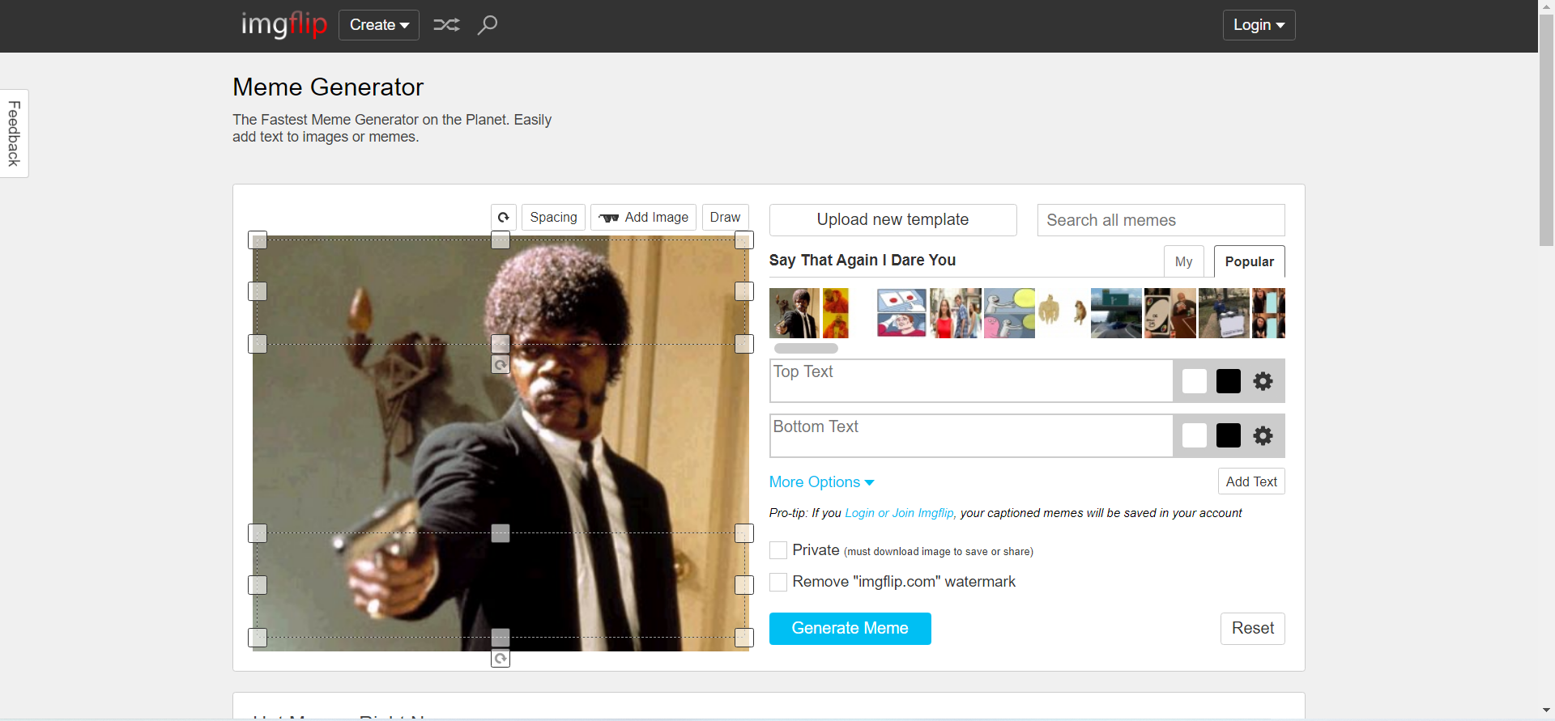The image size is (1555, 721).
Task: Focus the Bottom Text input
Action: (x=971, y=436)
